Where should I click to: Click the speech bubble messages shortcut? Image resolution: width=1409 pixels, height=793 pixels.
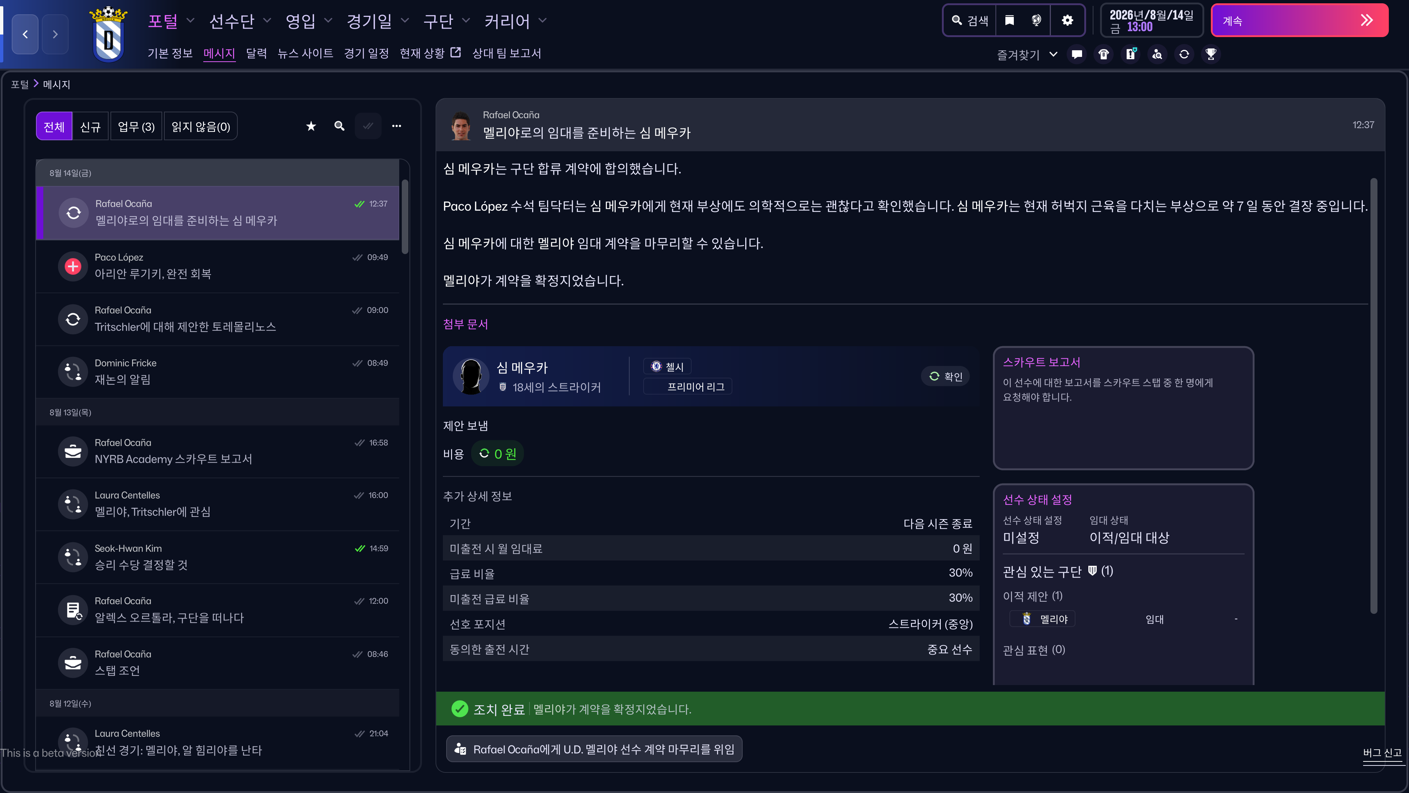tap(1077, 54)
